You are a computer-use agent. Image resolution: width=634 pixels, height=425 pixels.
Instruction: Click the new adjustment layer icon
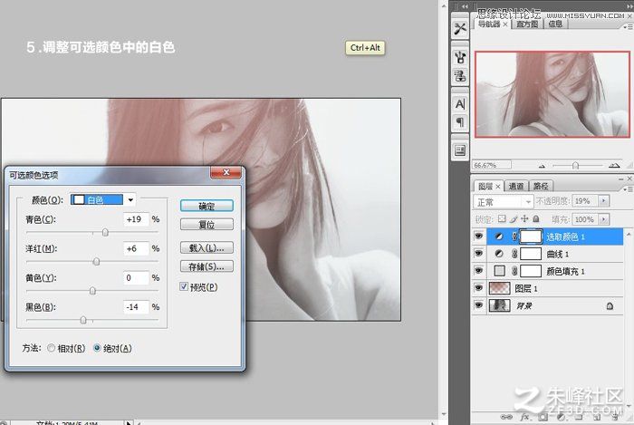561,417
